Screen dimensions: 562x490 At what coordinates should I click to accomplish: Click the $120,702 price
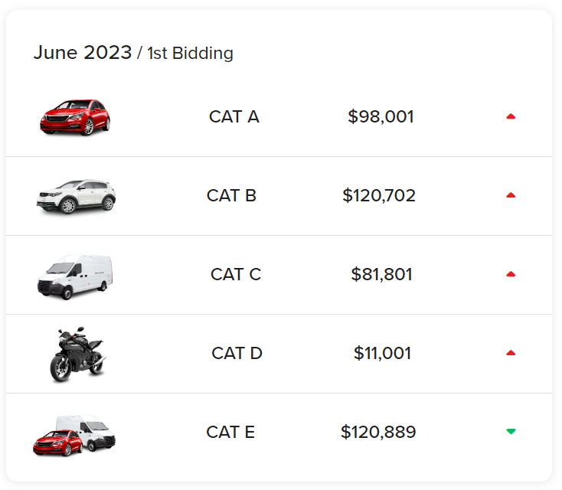click(x=379, y=195)
